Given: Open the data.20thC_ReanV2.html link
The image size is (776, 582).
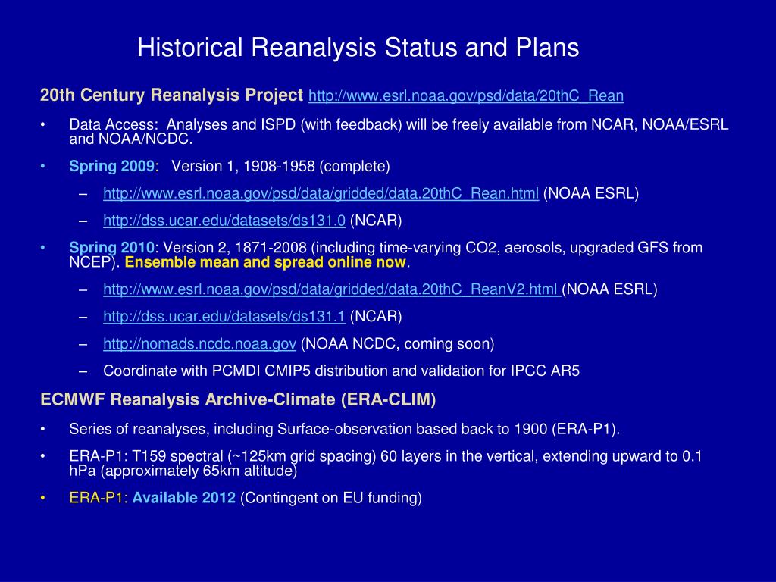Looking at the screenshot, I should click(332, 289).
